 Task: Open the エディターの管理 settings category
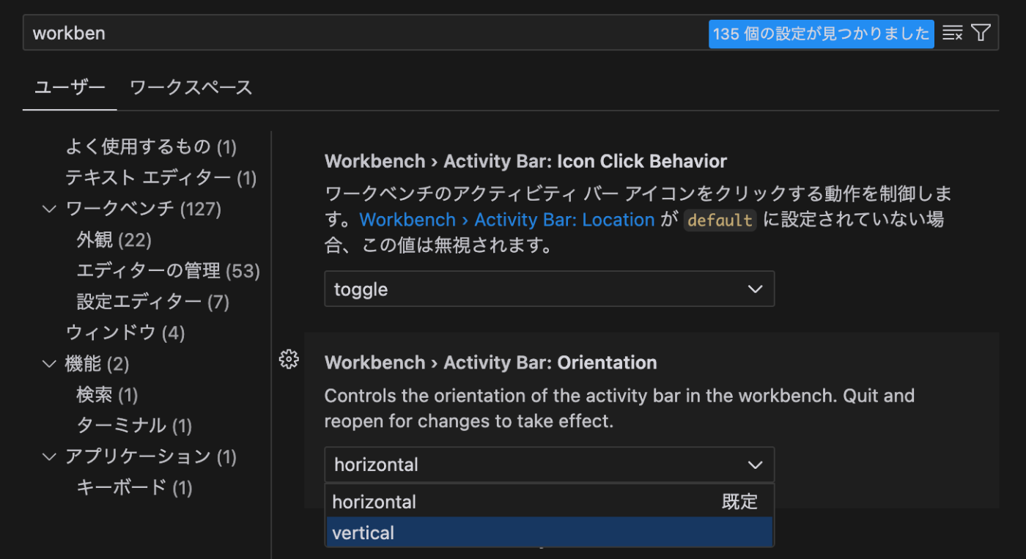(168, 271)
